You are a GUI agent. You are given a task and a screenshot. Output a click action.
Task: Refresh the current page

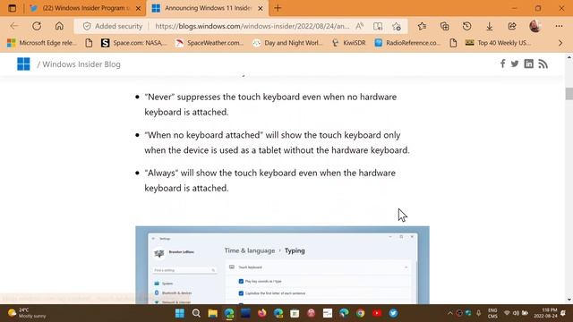click(37, 26)
